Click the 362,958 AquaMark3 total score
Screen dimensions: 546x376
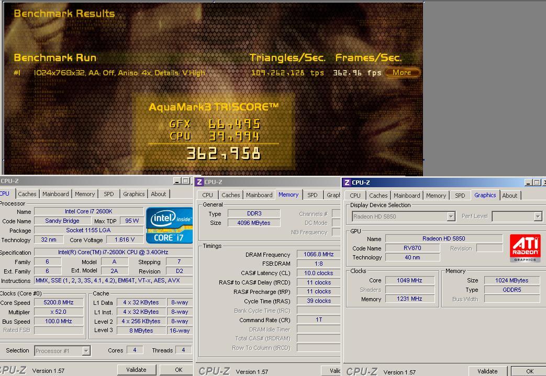click(x=223, y=153)
